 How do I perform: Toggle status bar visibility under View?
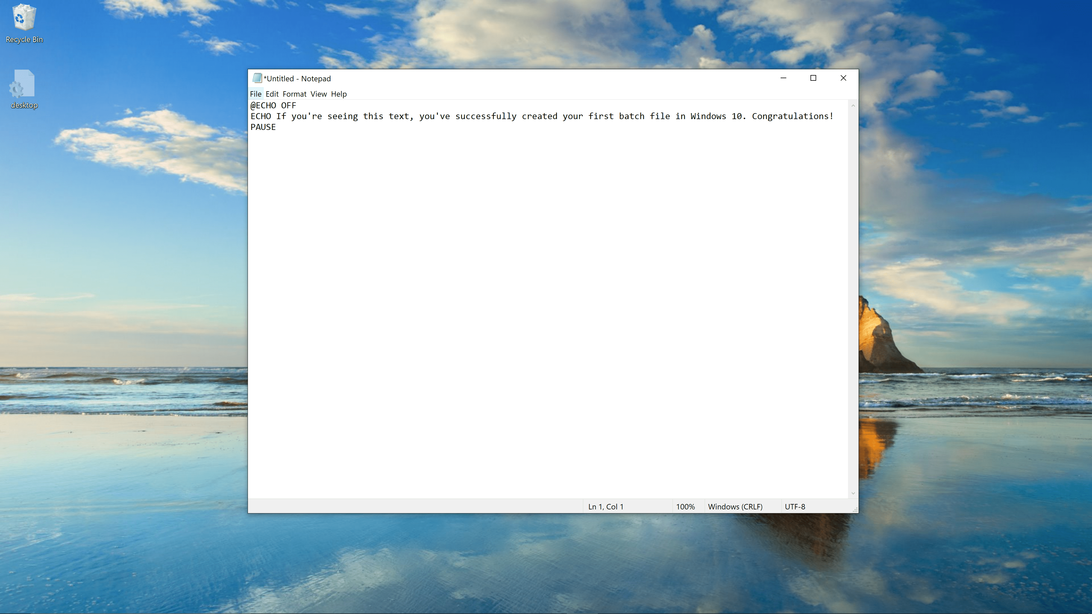click(319, 94)
